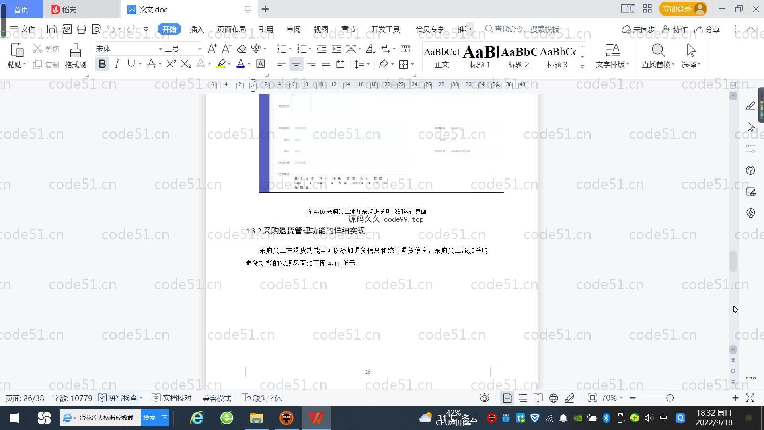This screenshot has width=764, height=430.
Task: Clear formatting with eraser icon
Action: click(x=241, y=49)
